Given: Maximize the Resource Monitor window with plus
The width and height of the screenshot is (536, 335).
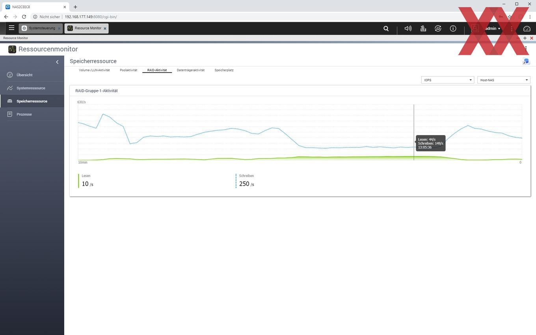Looking at the screenshot, I should pyautogui.click(x=525, y=38).
